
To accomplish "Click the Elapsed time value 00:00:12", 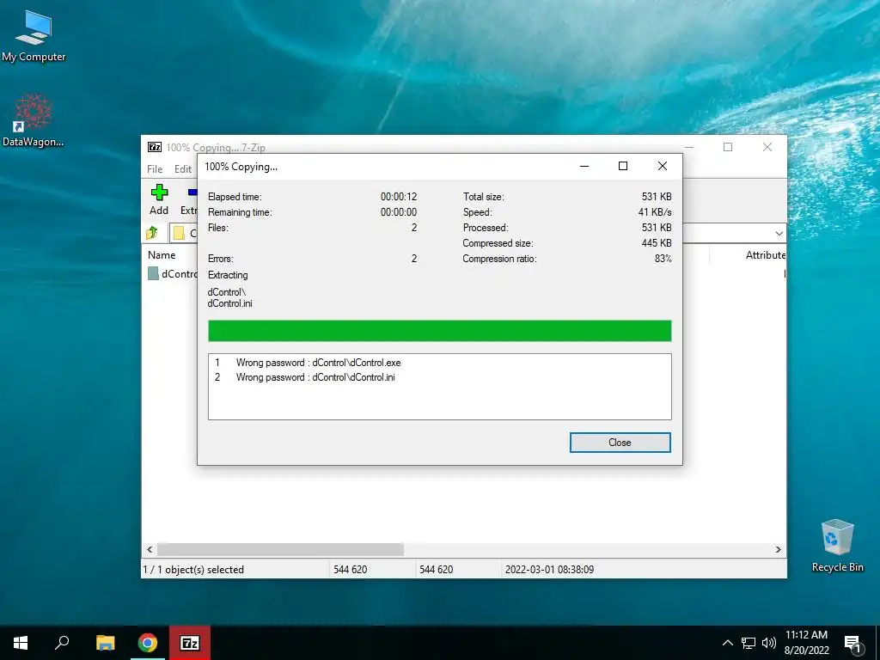I will (x=399, y=197).
